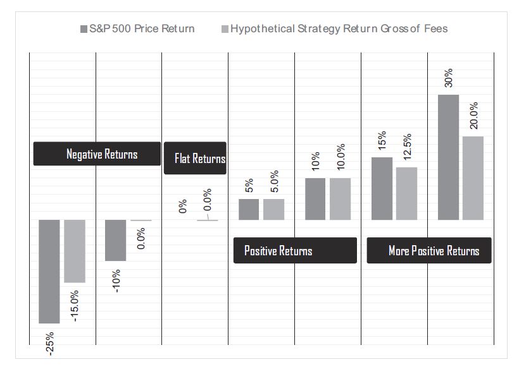This screenshot has width=519, height=369.
Task: Click the 12.5% data label
Action: pos(407,146)
